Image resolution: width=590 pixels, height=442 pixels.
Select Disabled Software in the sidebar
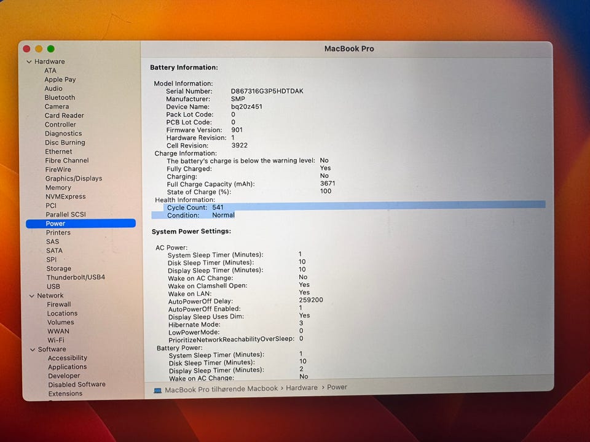[x=77, y=385]
